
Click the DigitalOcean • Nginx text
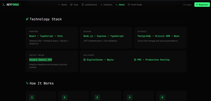click(x=100, y=60)
